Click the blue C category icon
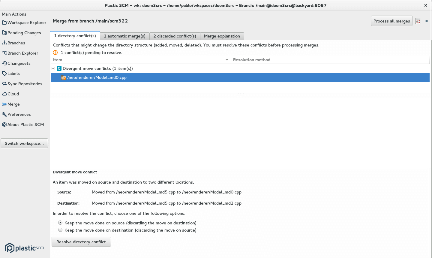 point(59,68)
